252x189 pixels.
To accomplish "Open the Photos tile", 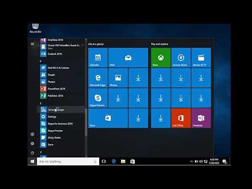I will pyautogui.click(x=118, y=78).
